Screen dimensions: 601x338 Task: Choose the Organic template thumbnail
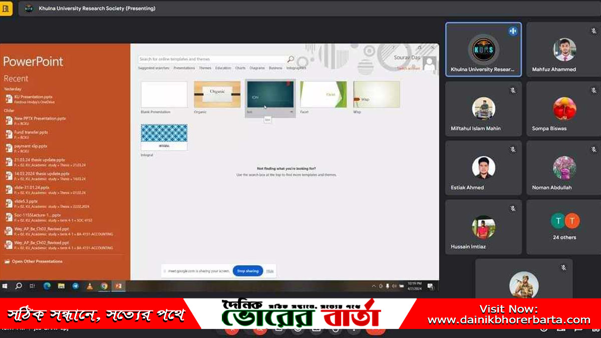pyautogui.click(x=217, y=94)
